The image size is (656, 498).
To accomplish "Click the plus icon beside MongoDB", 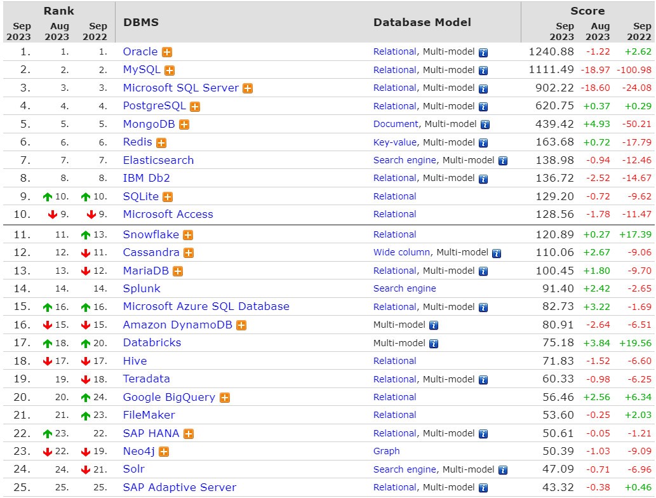I will [184, 124].
